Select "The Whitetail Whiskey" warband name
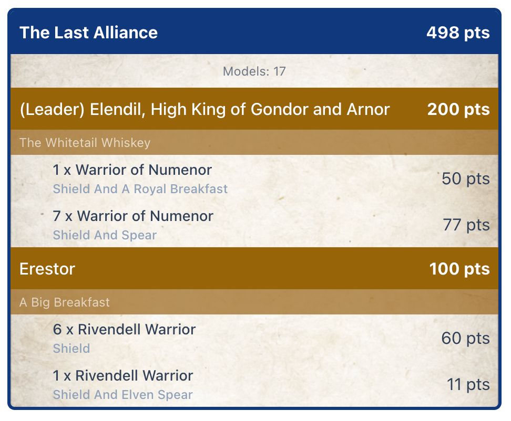 point(85,143)
